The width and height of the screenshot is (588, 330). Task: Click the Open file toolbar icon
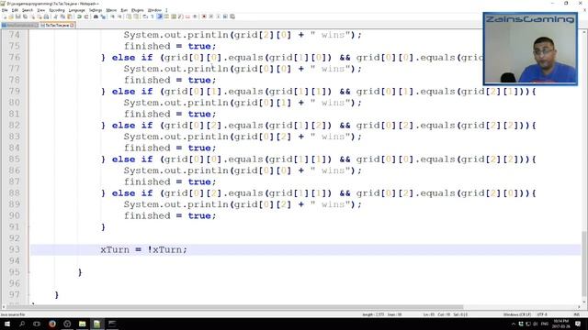(11, 16)
